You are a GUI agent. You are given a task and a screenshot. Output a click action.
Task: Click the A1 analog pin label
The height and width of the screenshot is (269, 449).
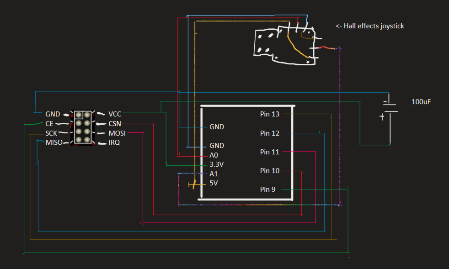click(x=214, y=174)
